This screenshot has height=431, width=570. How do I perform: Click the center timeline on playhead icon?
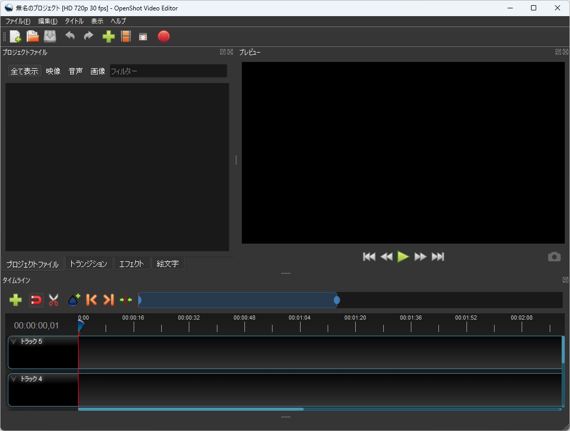coord(125,300)
